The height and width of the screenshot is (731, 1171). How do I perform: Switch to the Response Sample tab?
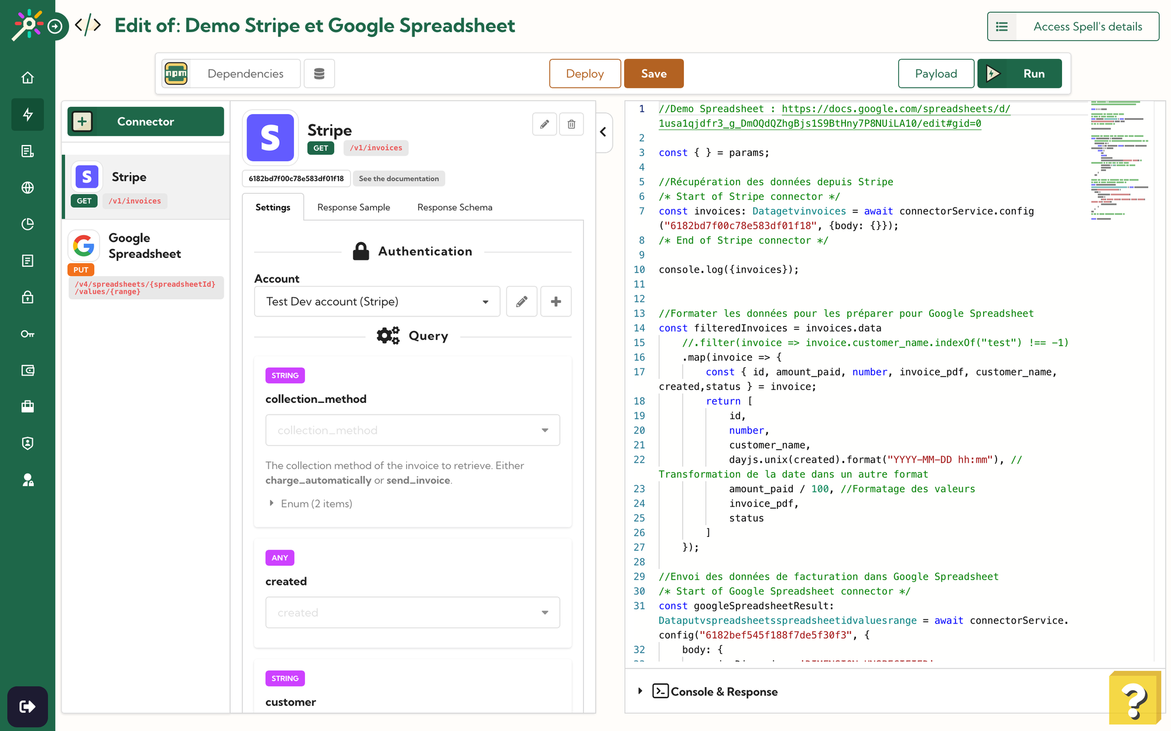354,207
